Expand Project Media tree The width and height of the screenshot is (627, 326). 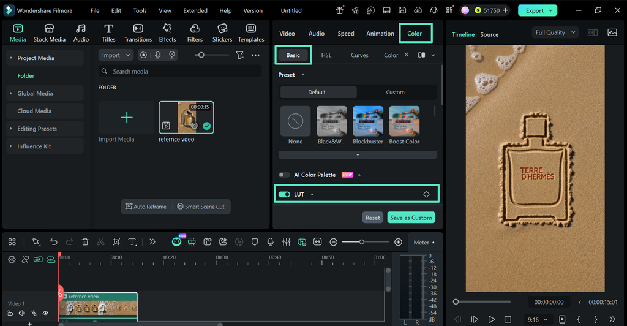[11, 58]
